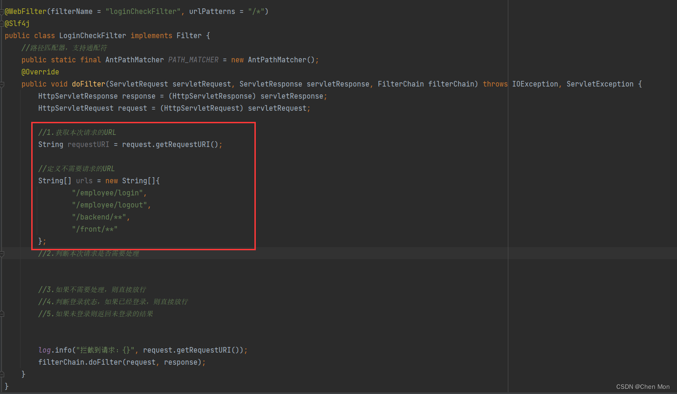The image size is (677, 394).
Task: Click ServletException in the throws clause
Action: click(x=600, y=84)
